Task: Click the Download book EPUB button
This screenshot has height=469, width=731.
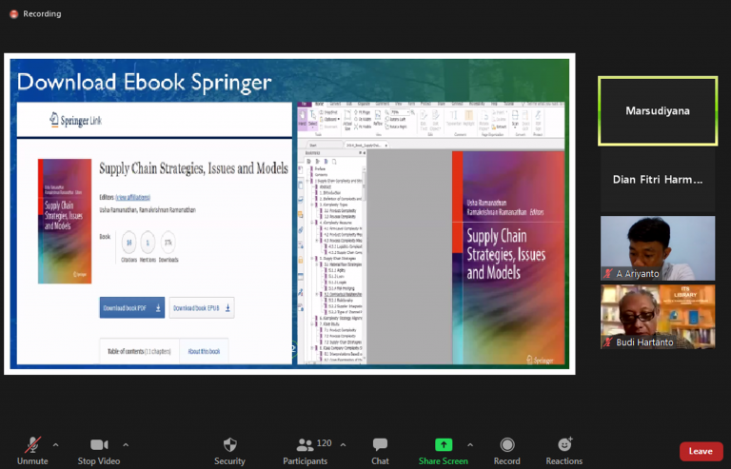Action: 202,308
